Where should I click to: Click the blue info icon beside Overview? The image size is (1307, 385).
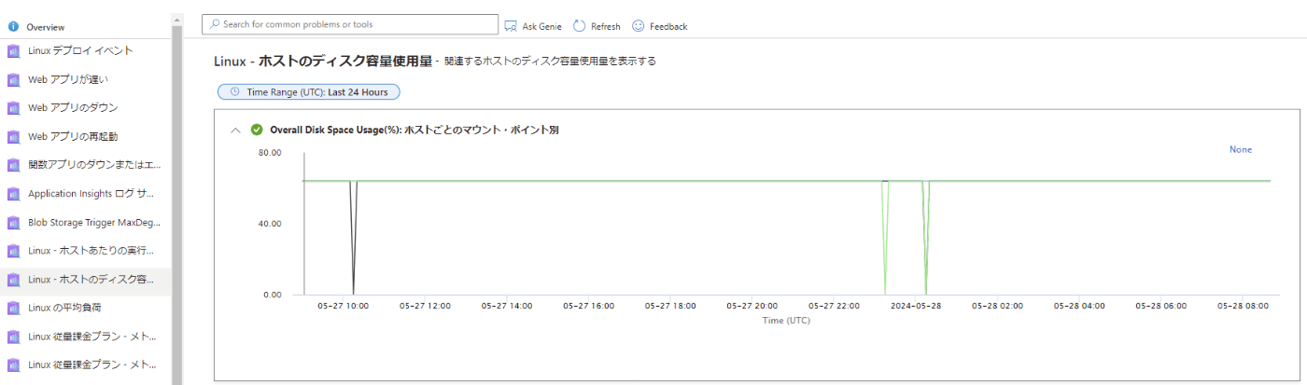tap(13, 27)
